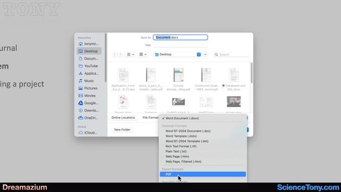Go to Applications in the sidebar
The image size is (341, 192).
pos(89,74)
